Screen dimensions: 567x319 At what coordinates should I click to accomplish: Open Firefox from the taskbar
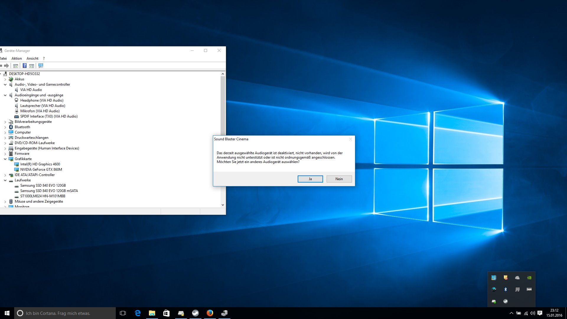210,313
